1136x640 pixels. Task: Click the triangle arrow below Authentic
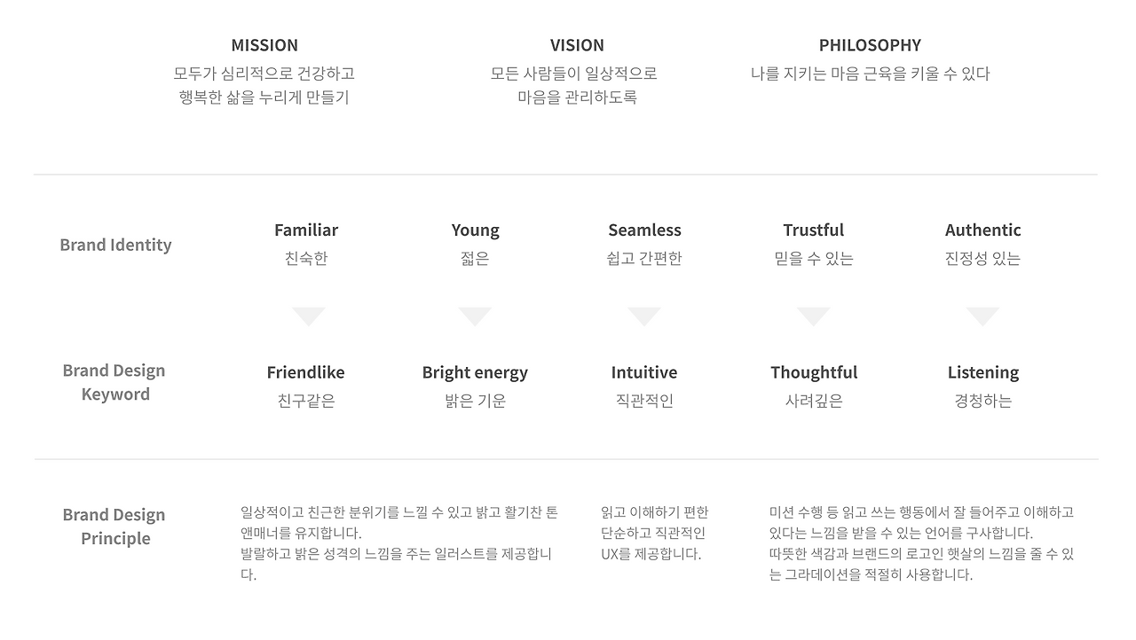pos(982,316)
